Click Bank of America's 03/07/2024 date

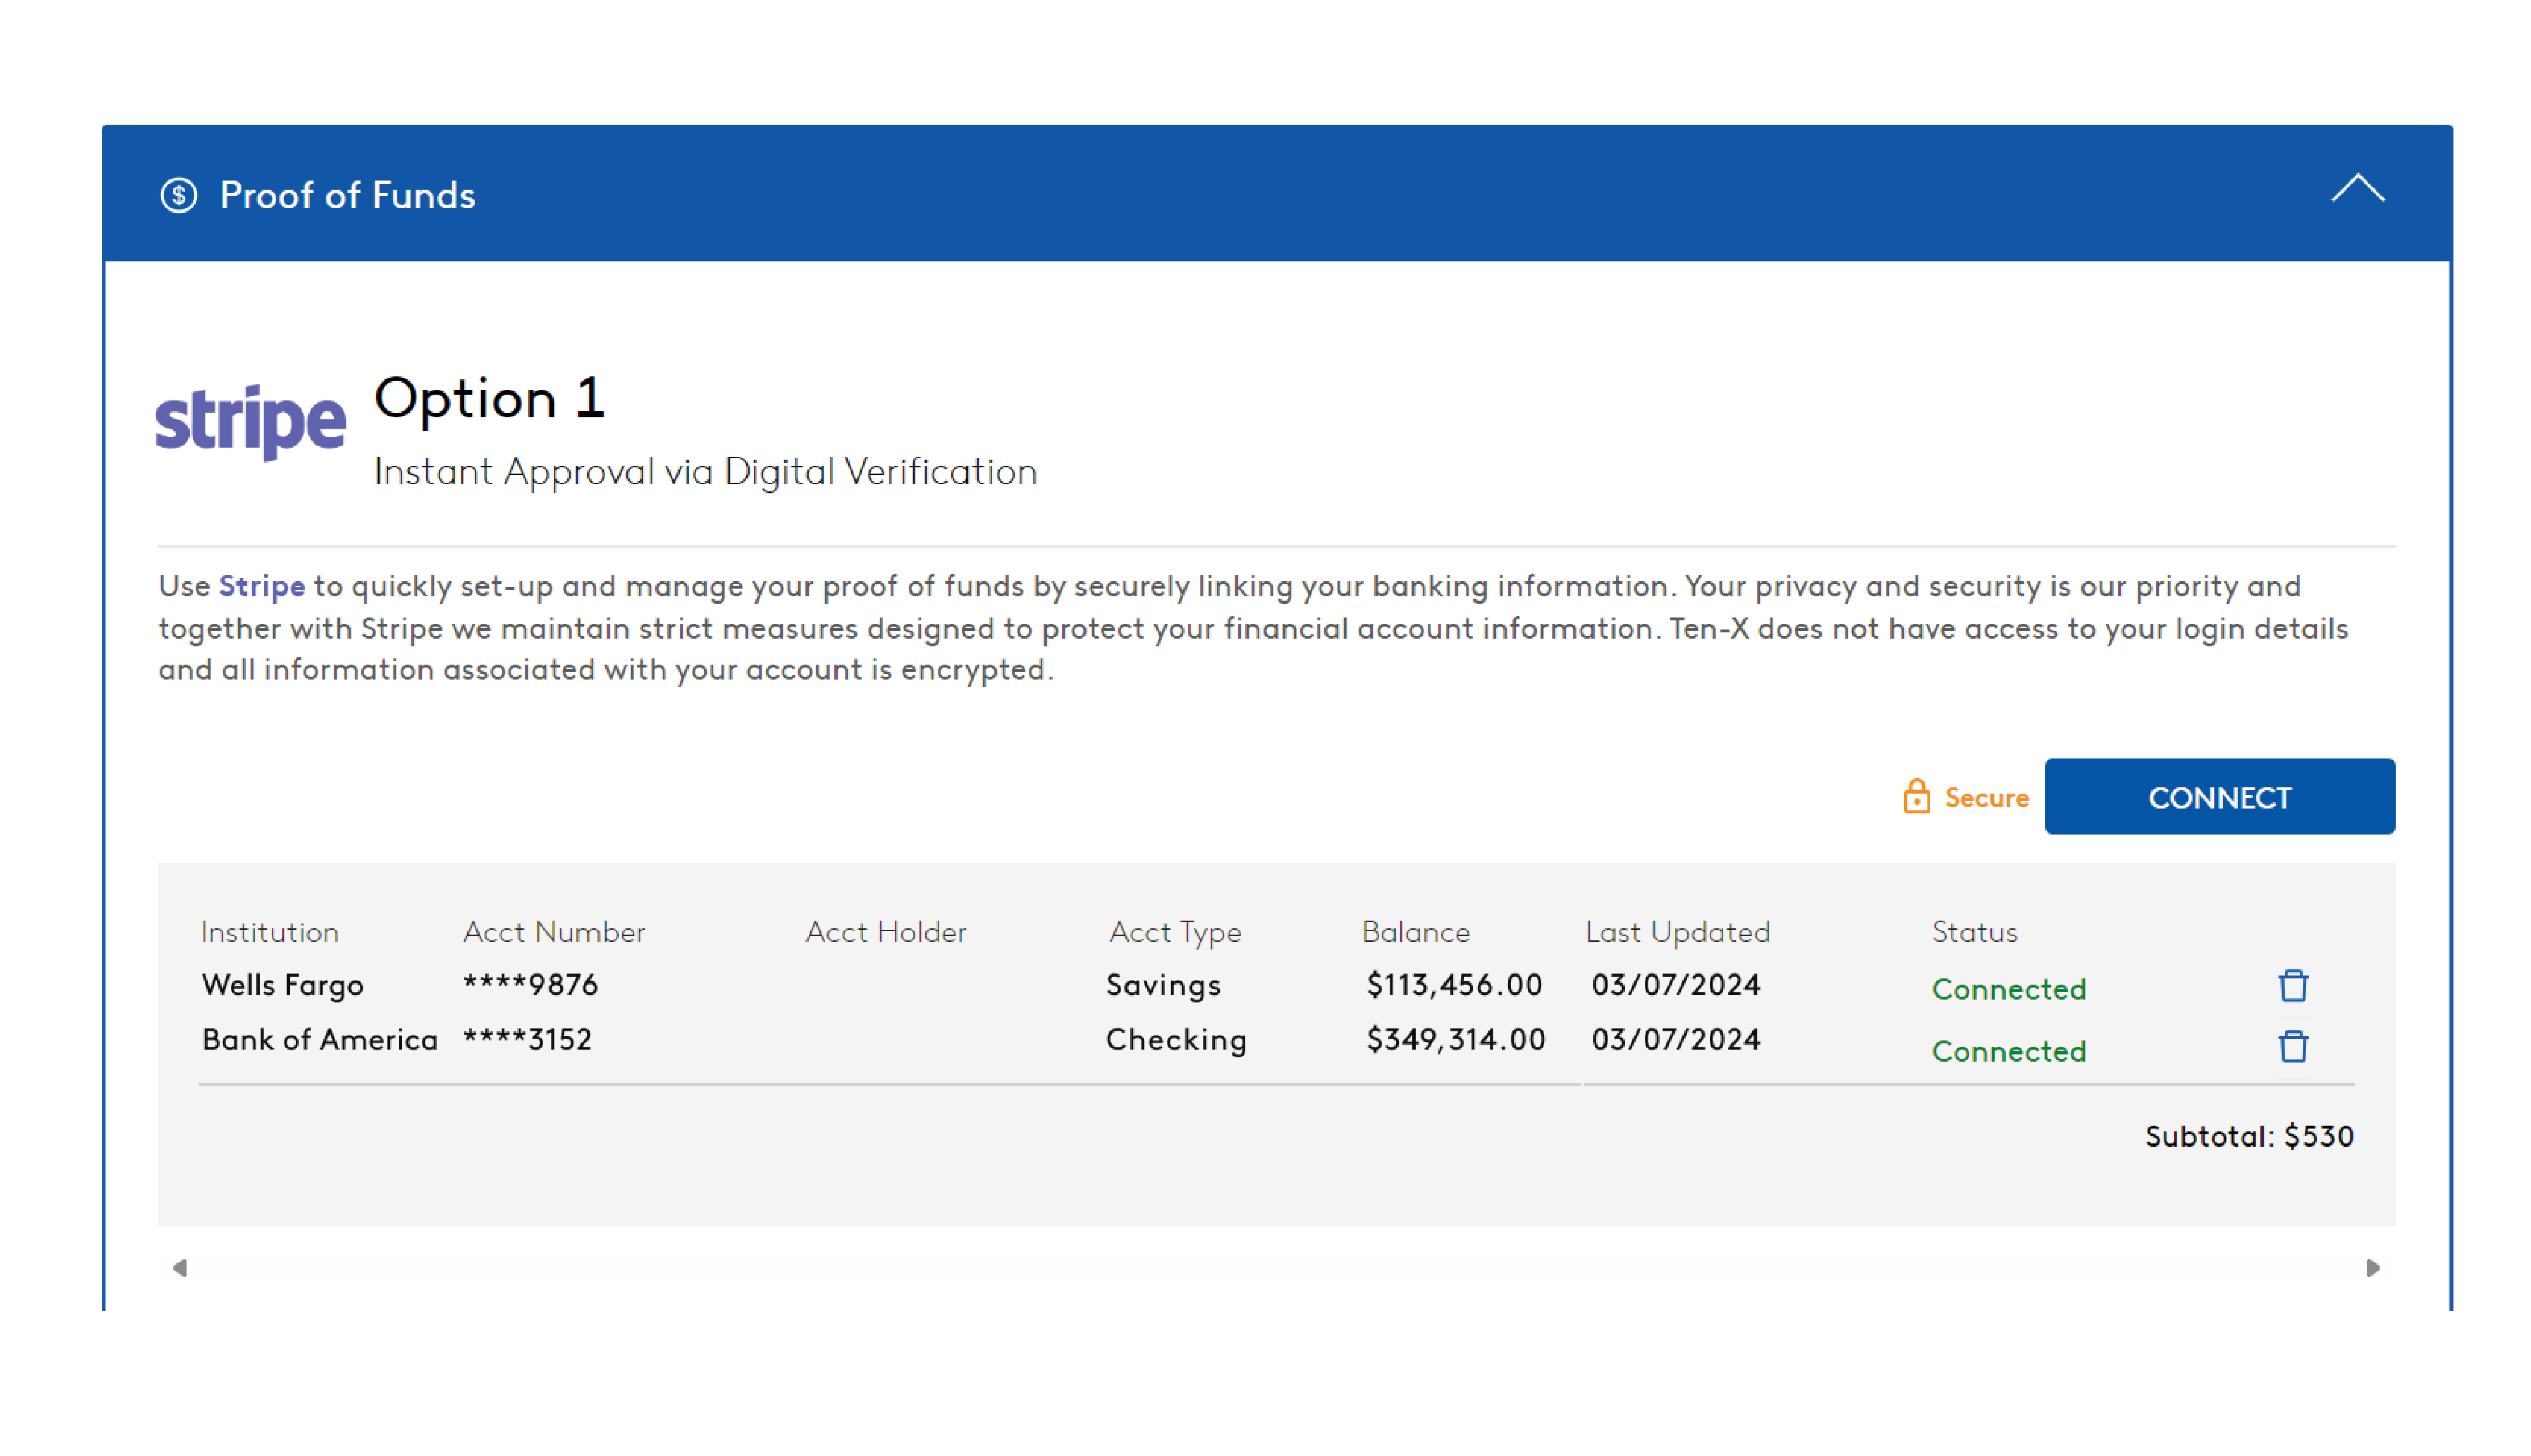coord(1676,1040)
